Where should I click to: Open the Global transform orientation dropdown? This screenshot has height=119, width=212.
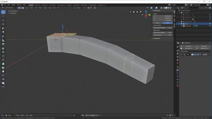coord(79,8)
